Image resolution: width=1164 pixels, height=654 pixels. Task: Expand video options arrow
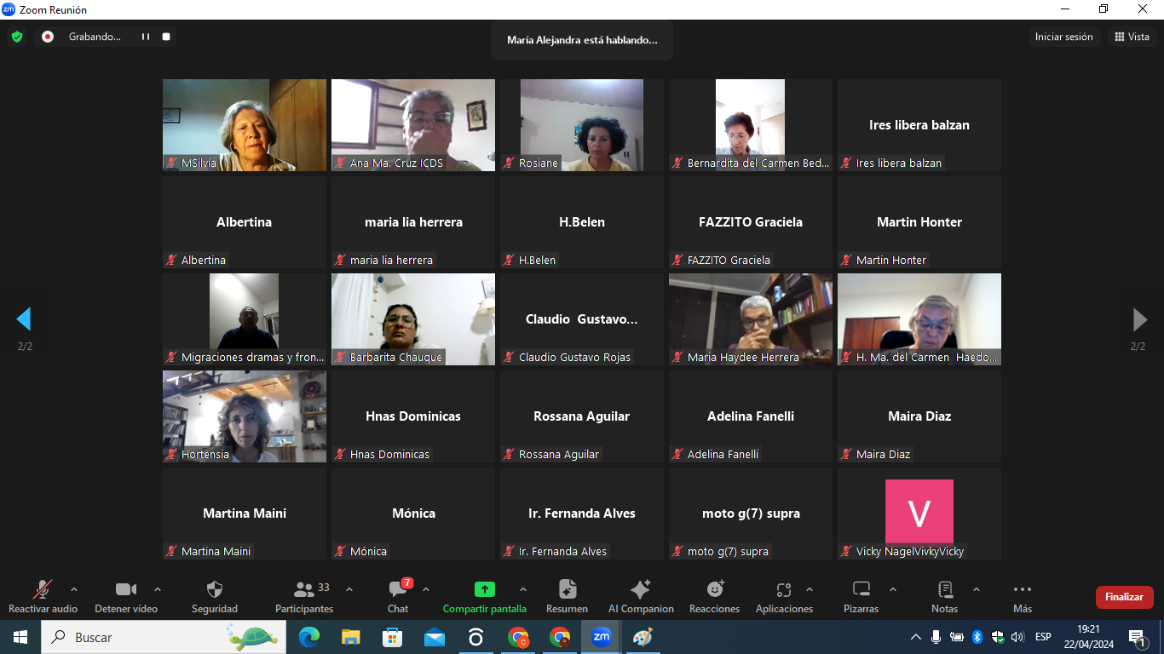(158, 589)
